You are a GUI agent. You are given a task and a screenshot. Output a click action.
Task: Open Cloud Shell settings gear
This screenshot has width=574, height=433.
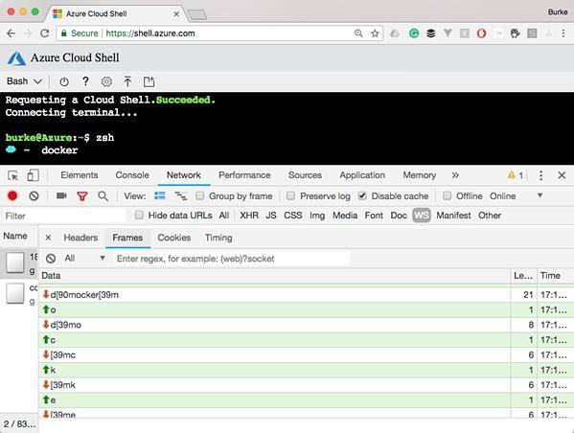pyautogui.click(x=106, y=81)
